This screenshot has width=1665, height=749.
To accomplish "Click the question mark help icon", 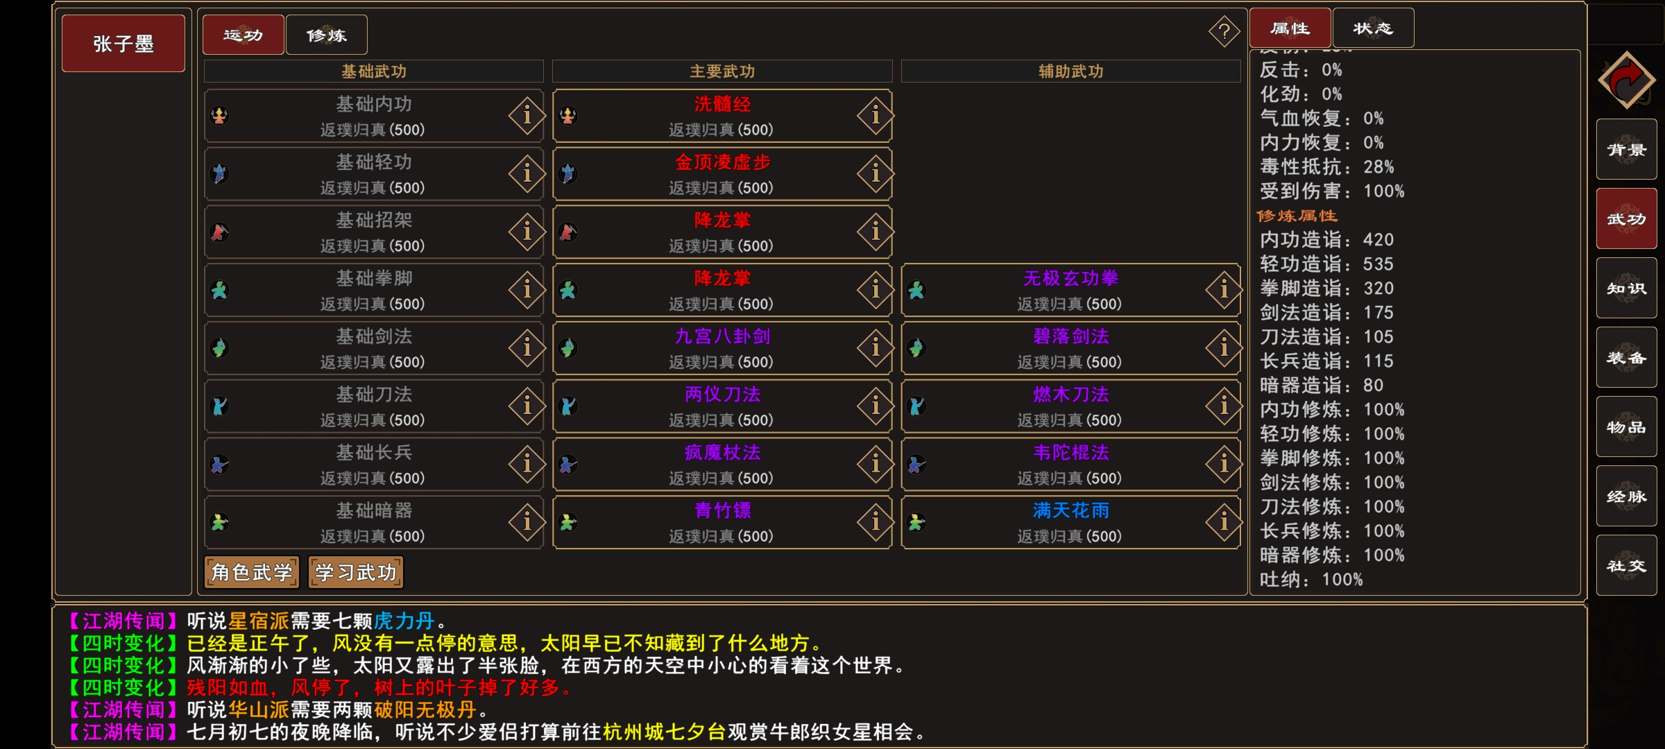I will (x=1224, y=32).
